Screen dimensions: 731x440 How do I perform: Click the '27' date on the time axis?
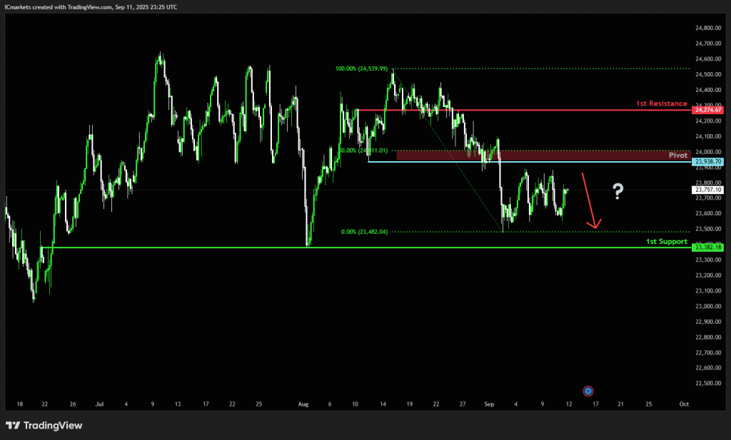tap(463, 404)
